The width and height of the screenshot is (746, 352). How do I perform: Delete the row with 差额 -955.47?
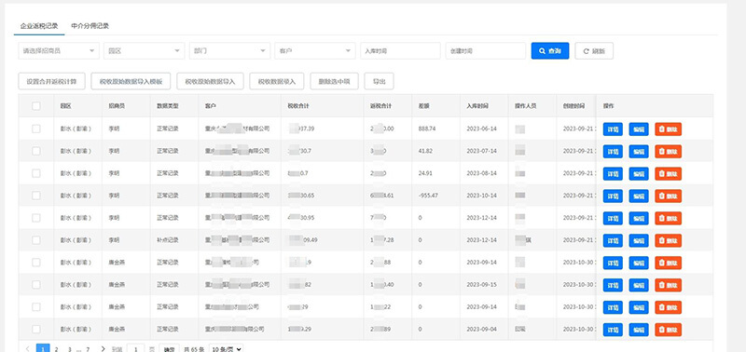click(668, 196)
